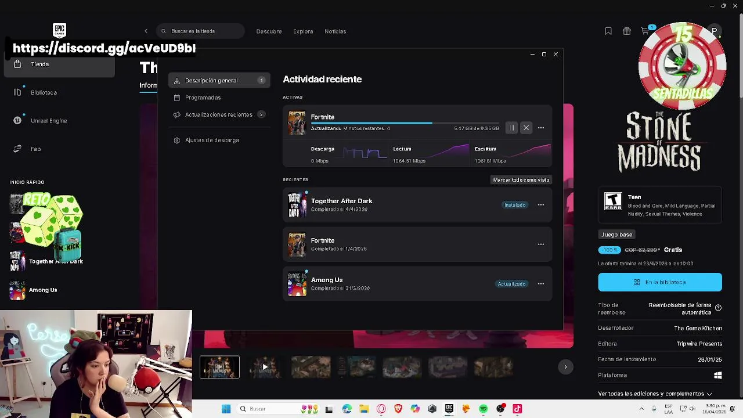Open File Explorer from the taskbar
The width and height of the screenshot is (743, 418).
click(364, 409)
